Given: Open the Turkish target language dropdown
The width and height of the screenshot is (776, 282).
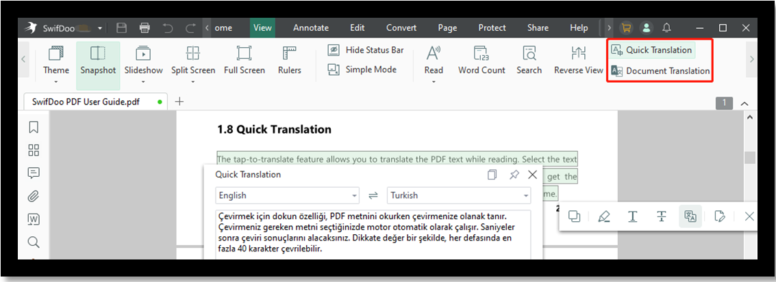Looking at the screenshot, I should click(459, 195).
